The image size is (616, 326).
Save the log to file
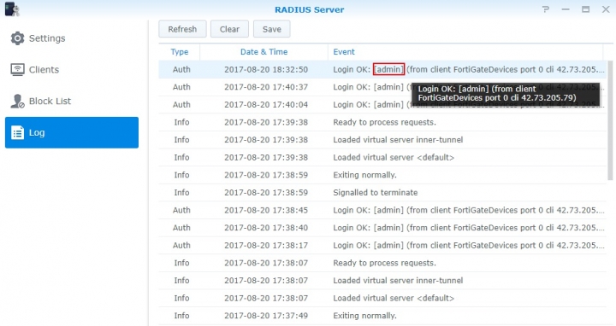coord(272,29)
